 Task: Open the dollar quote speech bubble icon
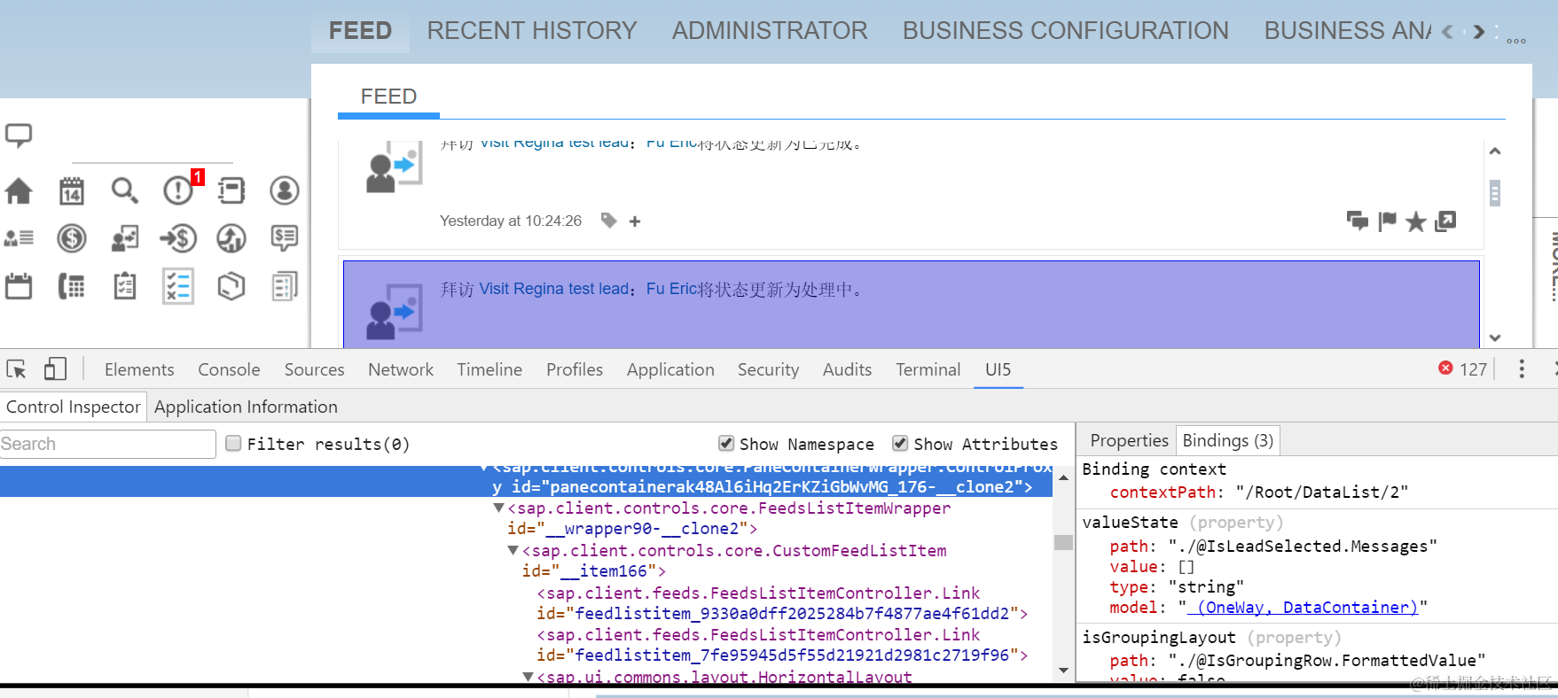[285, 238]
